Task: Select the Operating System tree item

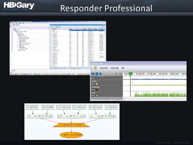Action: [23, 36]
